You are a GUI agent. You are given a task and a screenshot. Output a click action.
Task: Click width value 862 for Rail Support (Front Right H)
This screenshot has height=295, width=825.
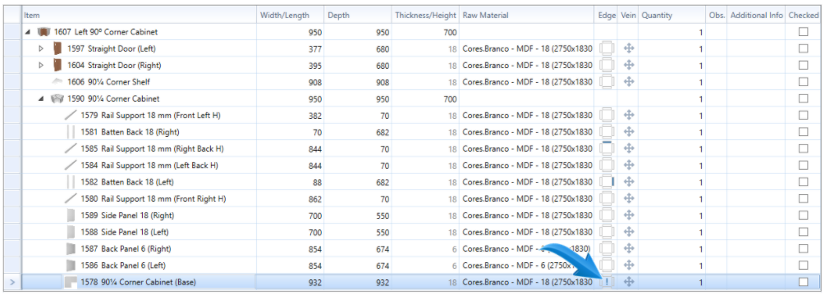tap(314, 199)
